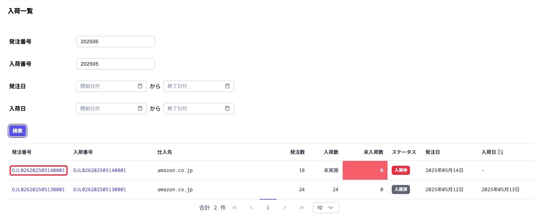The image size is (541, 223).
Task: Open 入荷番号 link OJL026202505130001
Action: [100, 189]
